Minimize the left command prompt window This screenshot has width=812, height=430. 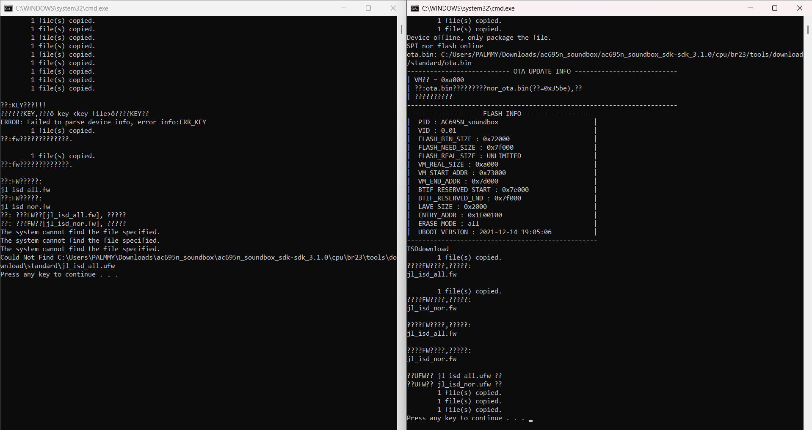coord(344,8)
